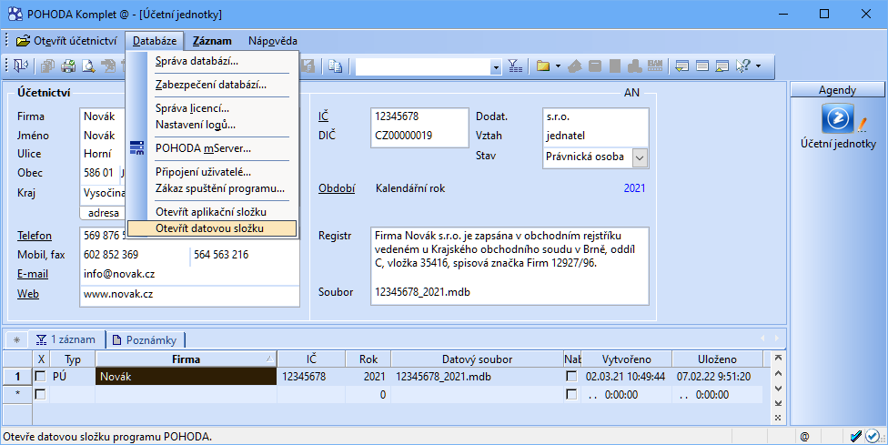The height and width of the screenshot is (445, 888).
Task: Click the small cross icon below table arrows
Action: click(778, 418)
